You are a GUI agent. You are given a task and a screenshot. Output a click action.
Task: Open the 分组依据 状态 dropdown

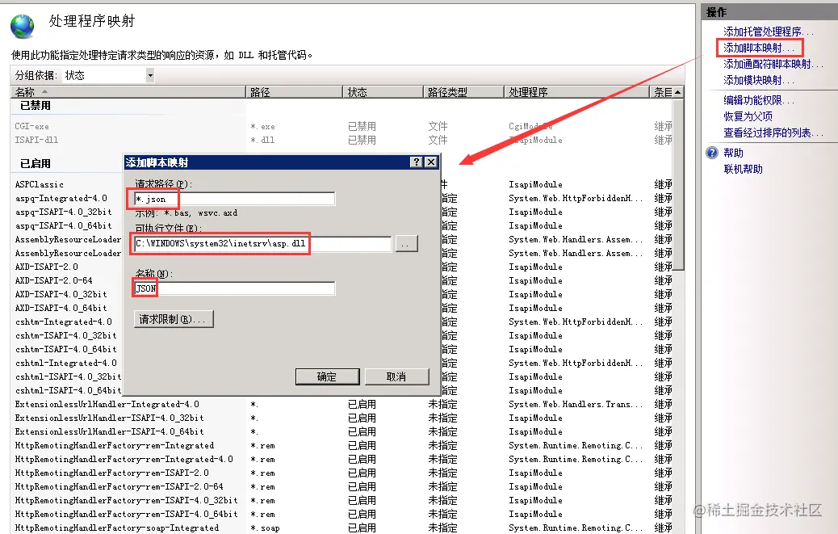(x=150, y=75)
